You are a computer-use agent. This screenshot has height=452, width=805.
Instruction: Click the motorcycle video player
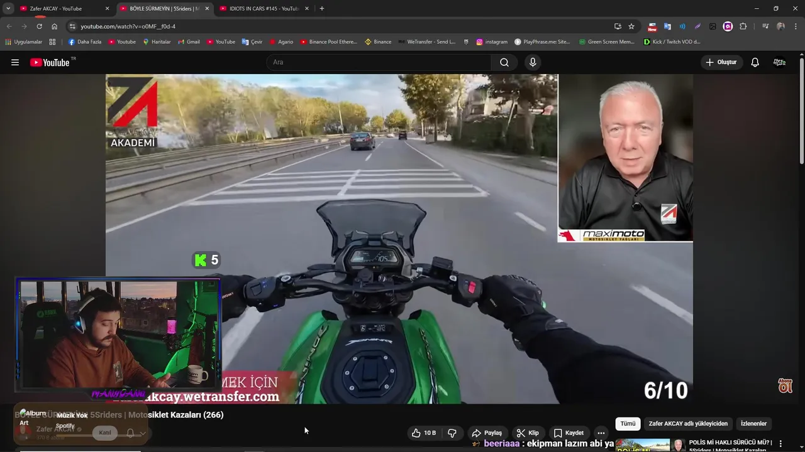click(399, 239)
